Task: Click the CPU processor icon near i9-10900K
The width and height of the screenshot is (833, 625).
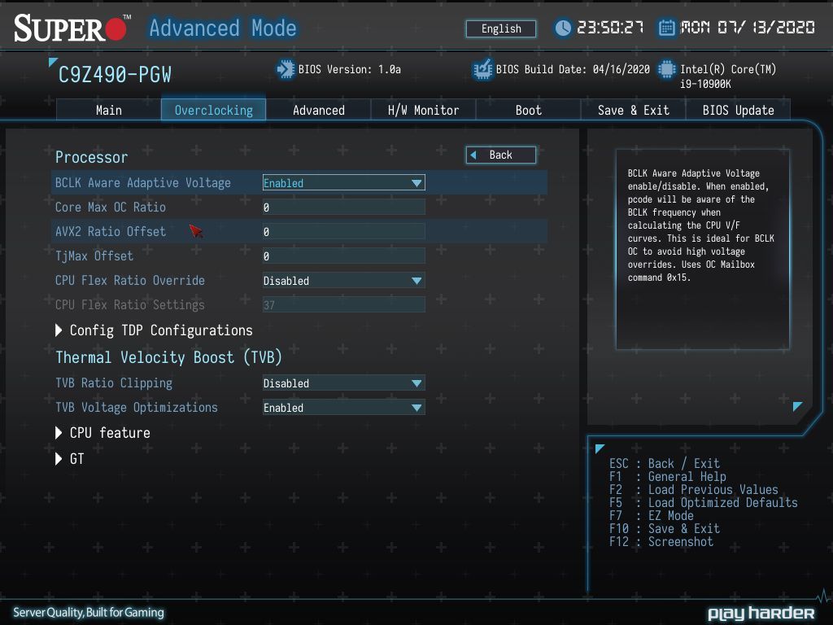Action: tap(667, 70)
